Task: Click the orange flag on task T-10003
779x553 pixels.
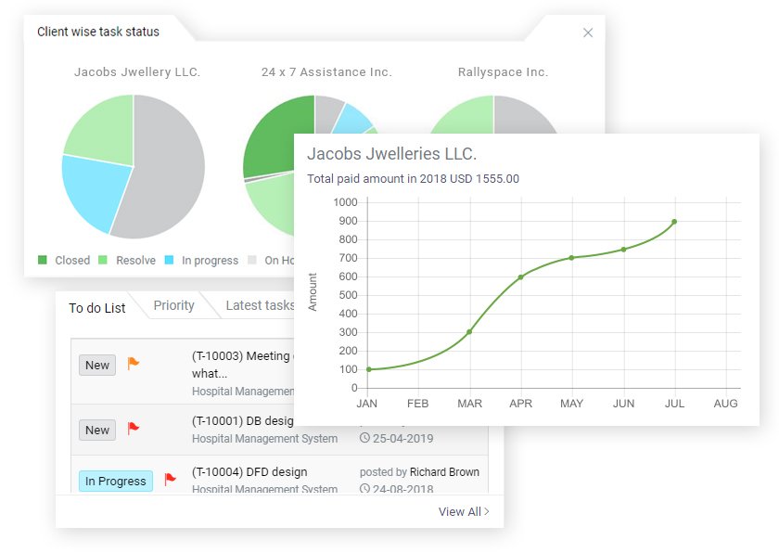Action: coord(134,364)
